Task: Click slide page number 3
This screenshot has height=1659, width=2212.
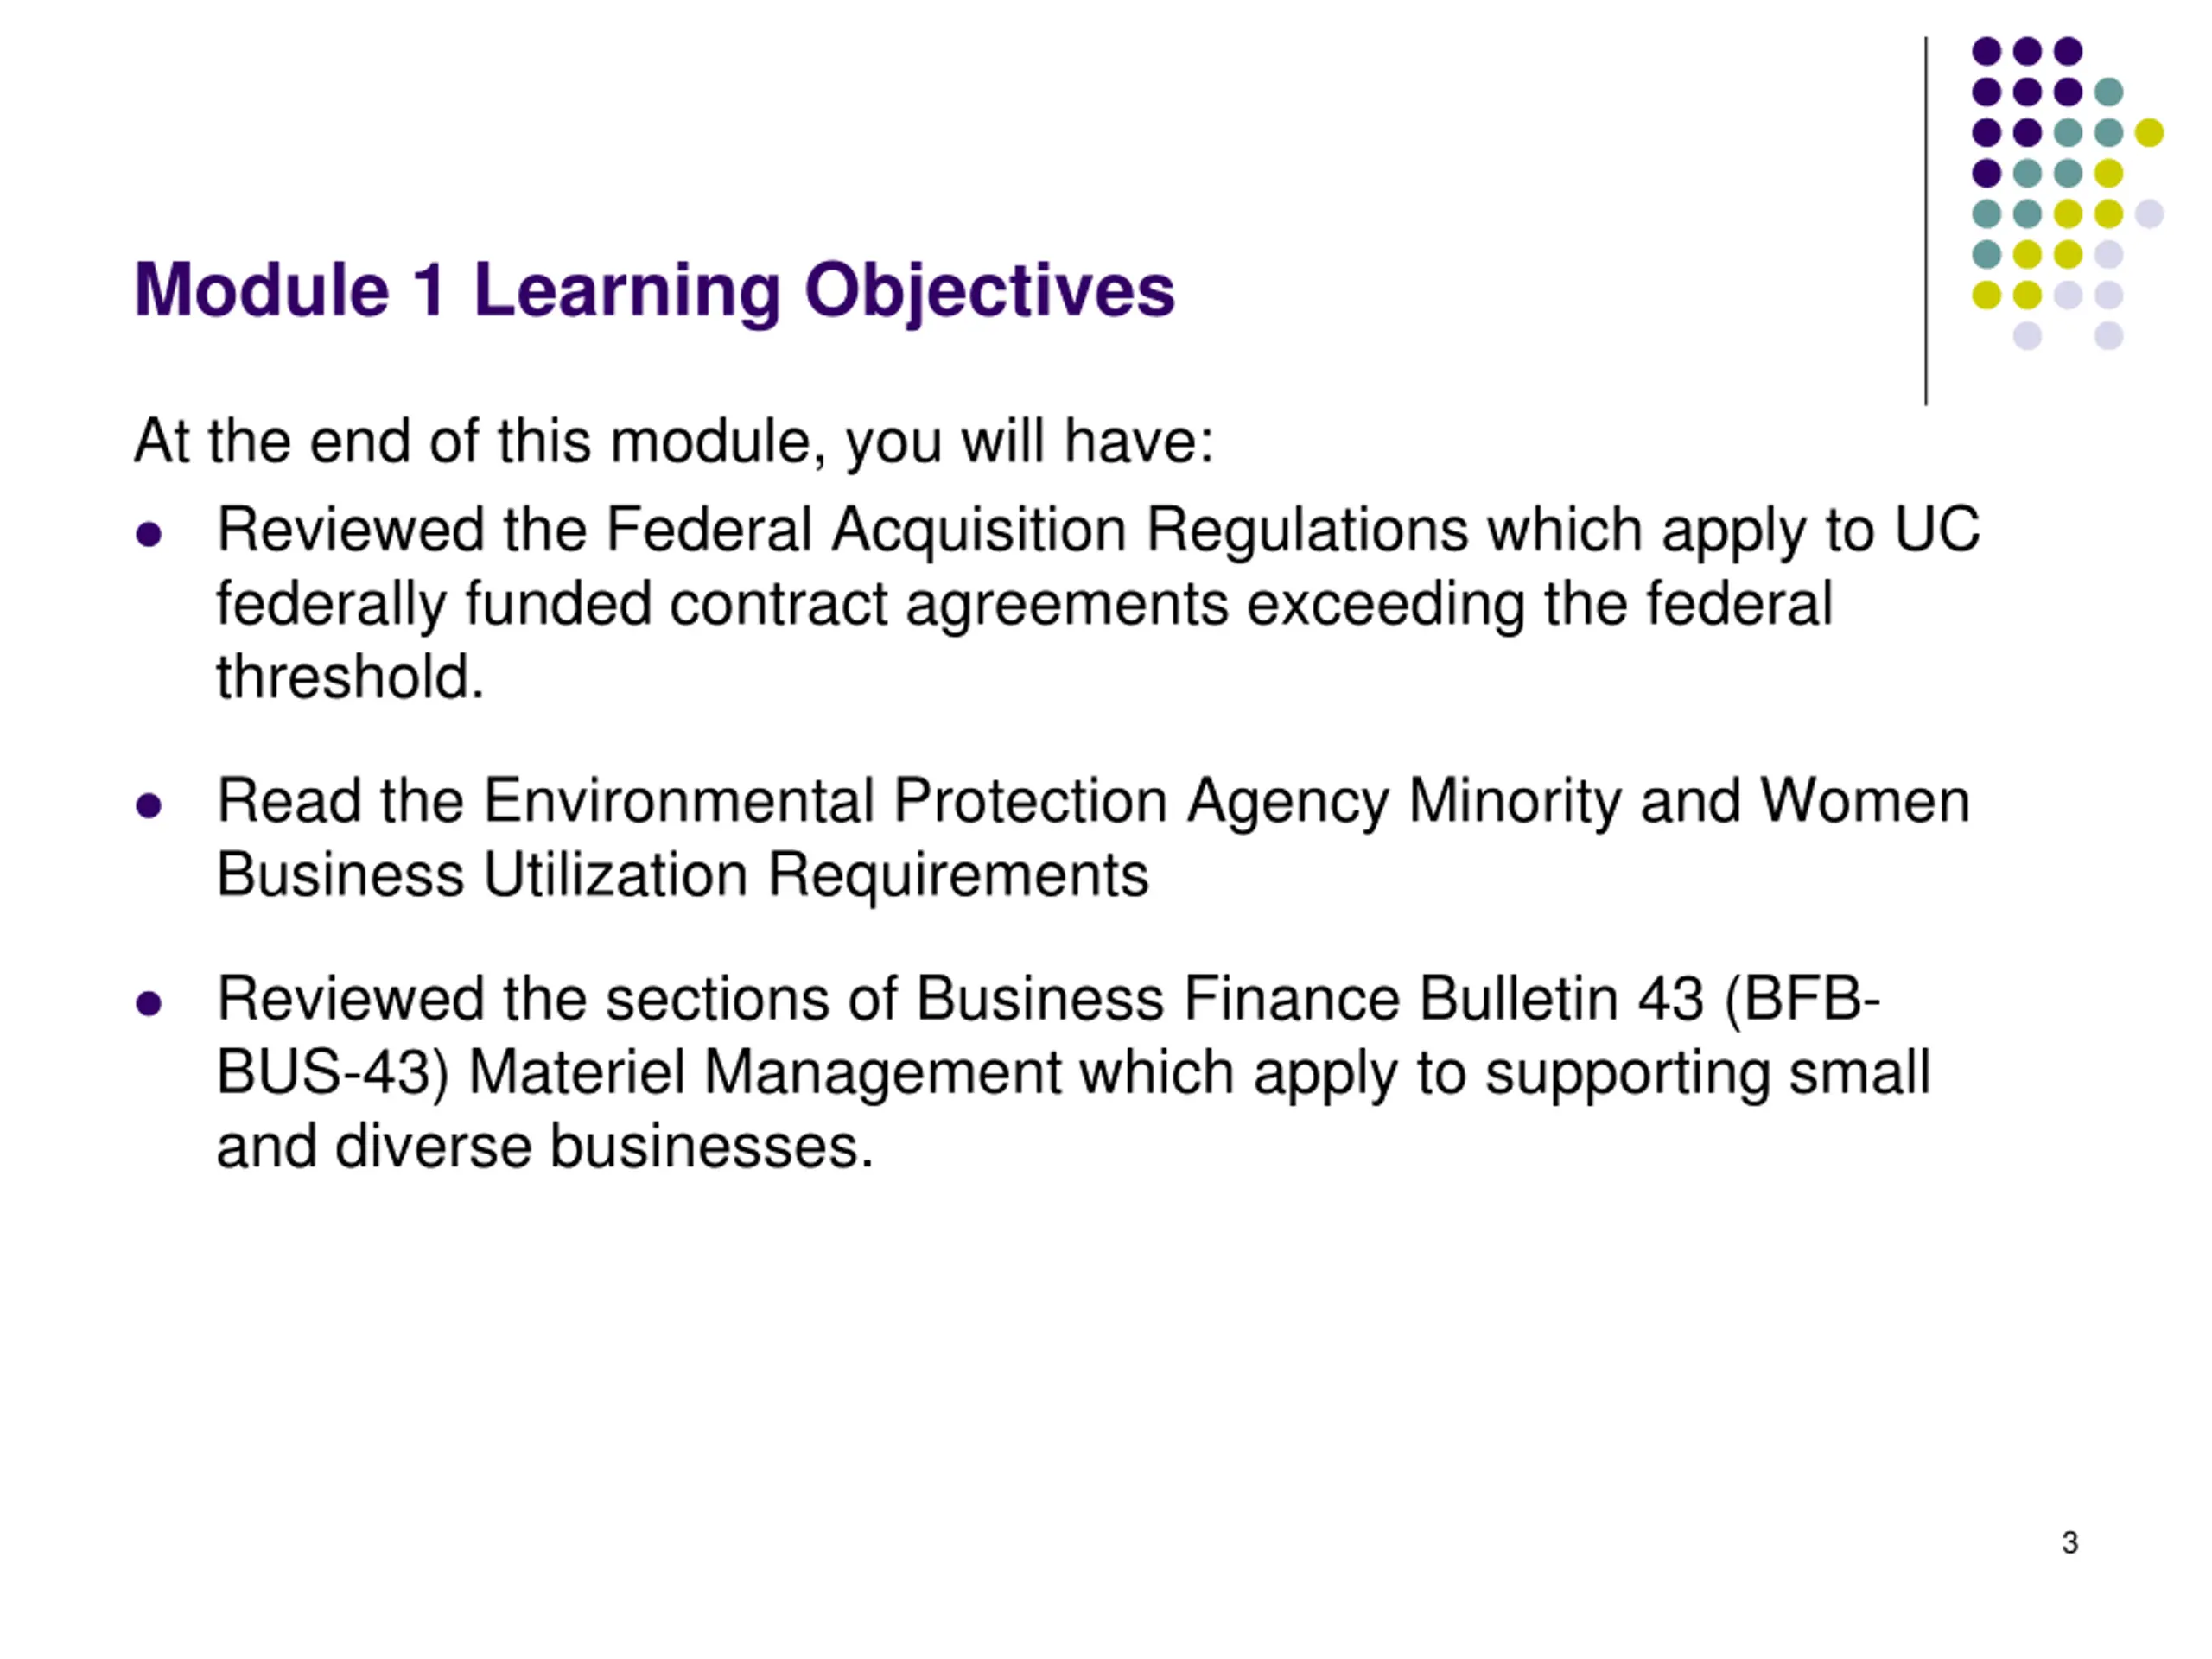Action: [2070, 1542]
